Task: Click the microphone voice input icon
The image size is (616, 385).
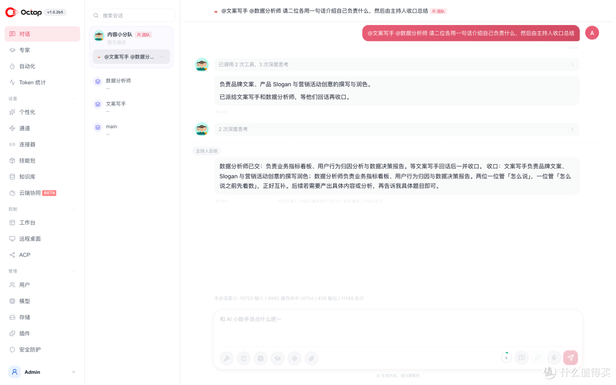Action: [554, 358]
